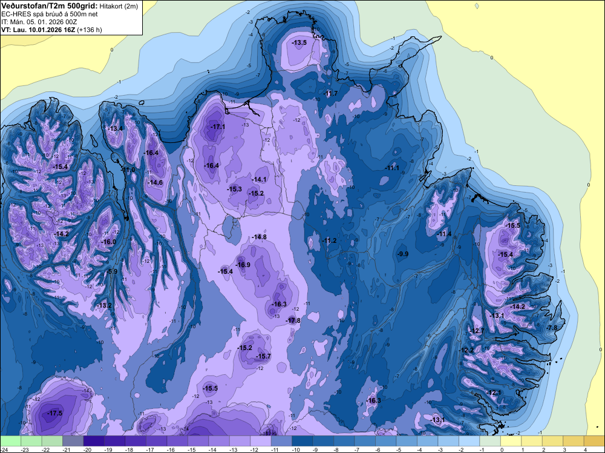Select the legend swatch labeled -16

[177, 441]
